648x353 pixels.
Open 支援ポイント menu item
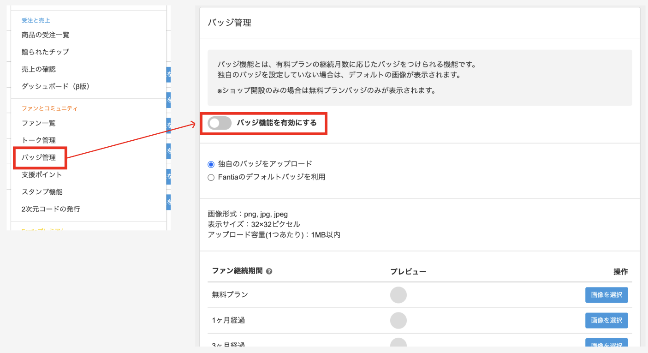click(42, 174)
